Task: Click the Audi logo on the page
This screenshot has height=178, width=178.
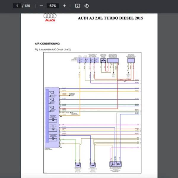Action: tap(50, 18)
